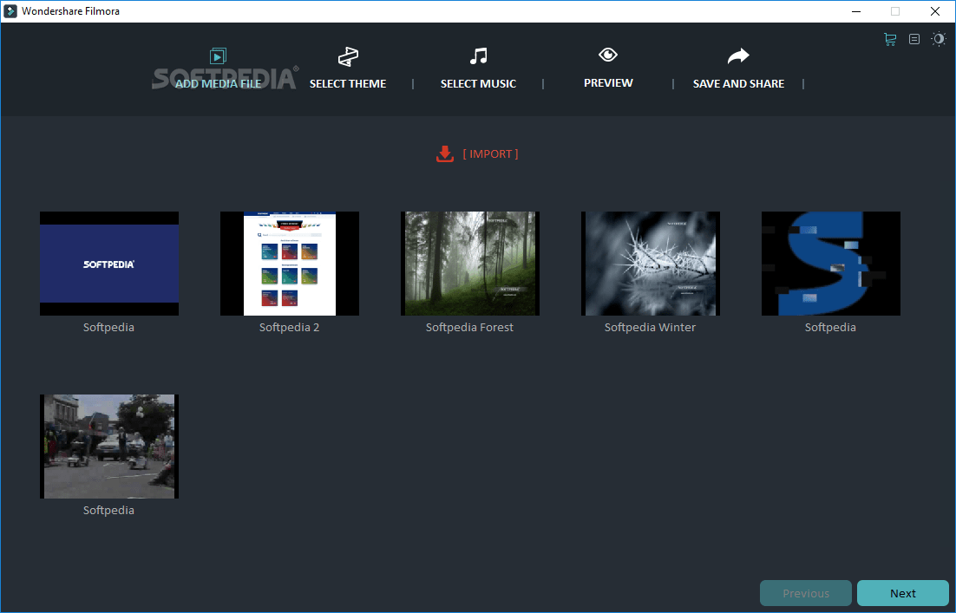Go to the SELECT MUSIC step
The image size is (956, 613).
click(478, 83)
